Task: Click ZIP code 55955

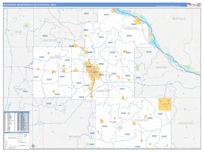Action: click(67, 60)
